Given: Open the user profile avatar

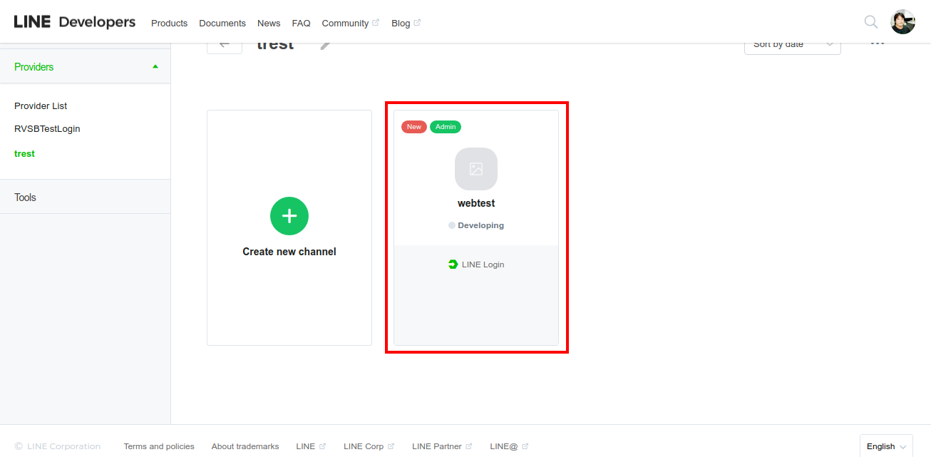Looking at the screenshot, I should (903, 22).
